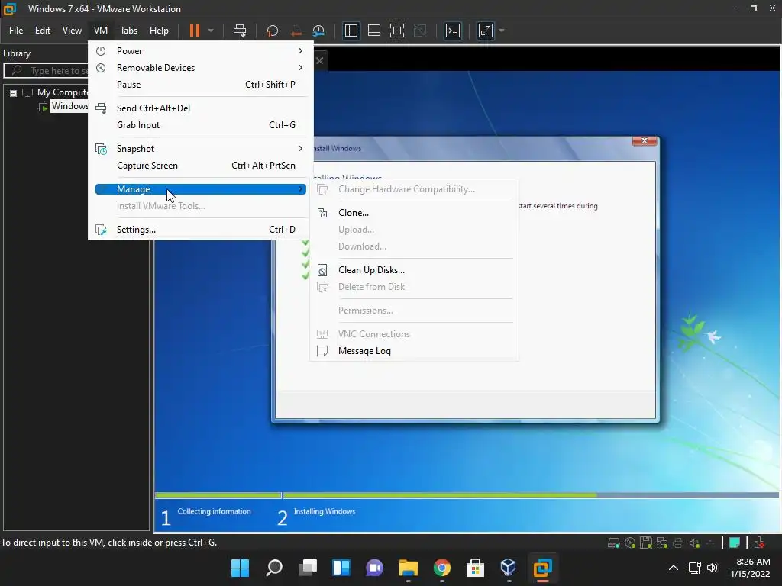Open the Snapshot Manager toolbar icon
This screenshot has height=586, width=782.
coord(318,31)
